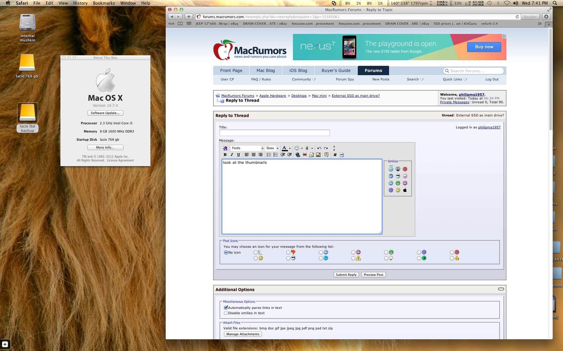Insert an ordered list
This screenshot has height=351, width=563.
click(x=269, y=155)
